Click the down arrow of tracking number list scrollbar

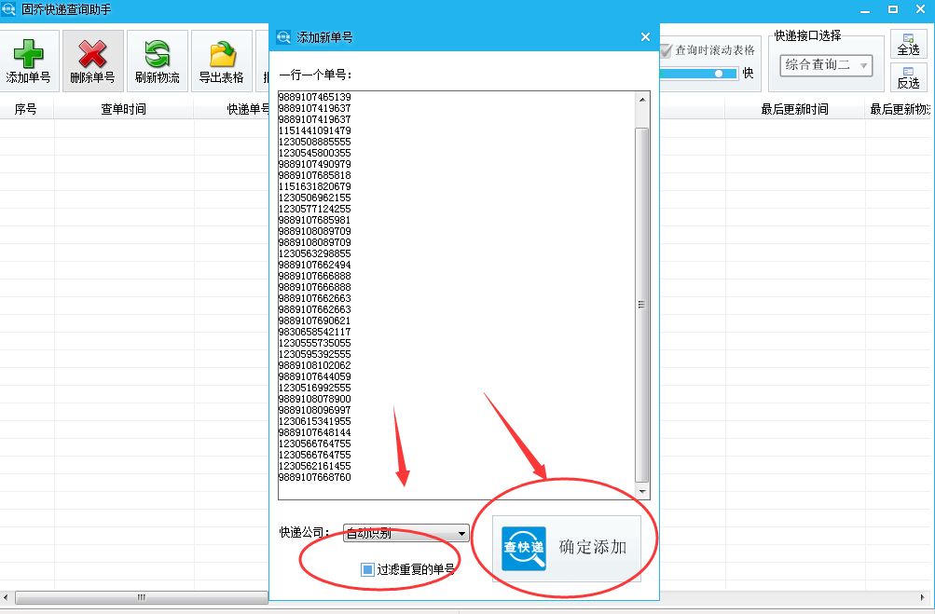(x=642, y=492)
